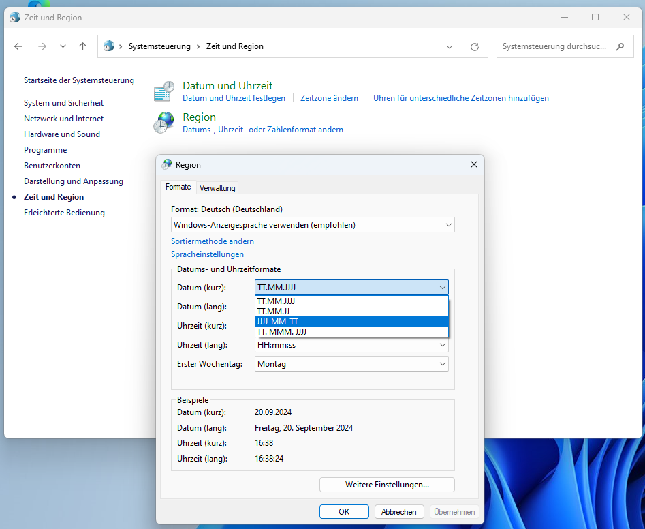The width and height of the screenshot is (645, 529).
Task: Minimize the Zeit und Region window
Action: tap(565, 17)
